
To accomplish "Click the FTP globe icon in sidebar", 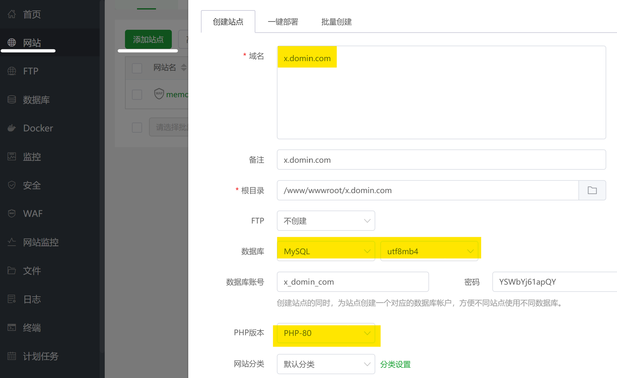I will [x=12, y=71].
